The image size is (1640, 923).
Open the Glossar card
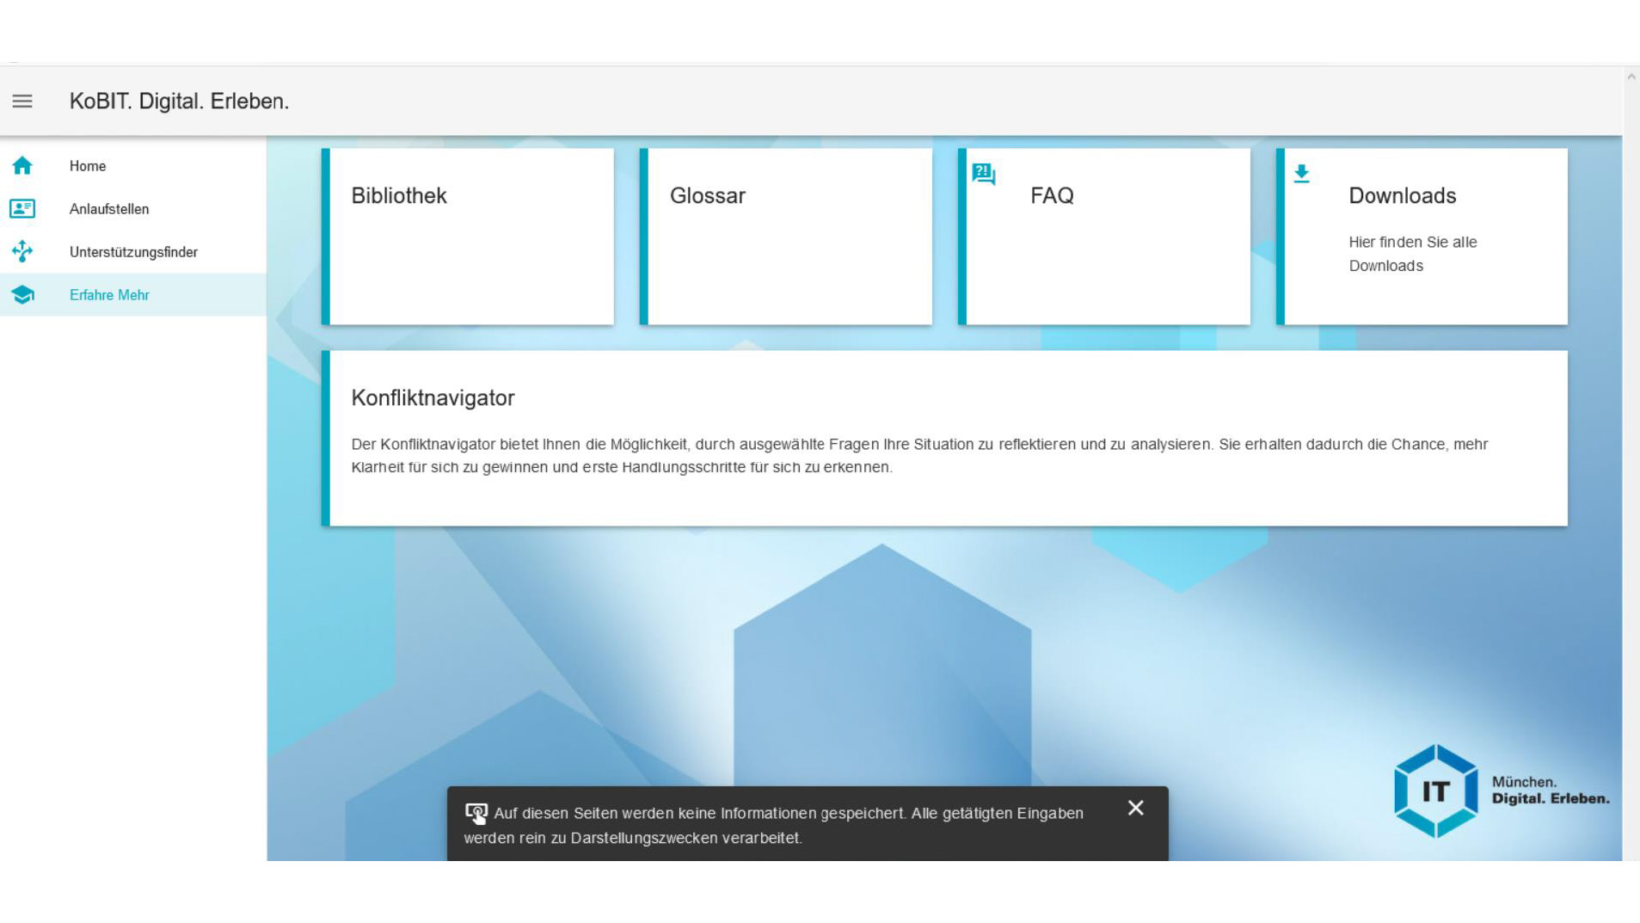[786, 236]
